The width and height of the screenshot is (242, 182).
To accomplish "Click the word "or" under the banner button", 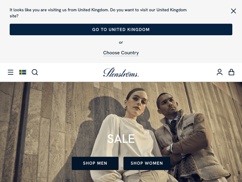I will coord(121,42).
